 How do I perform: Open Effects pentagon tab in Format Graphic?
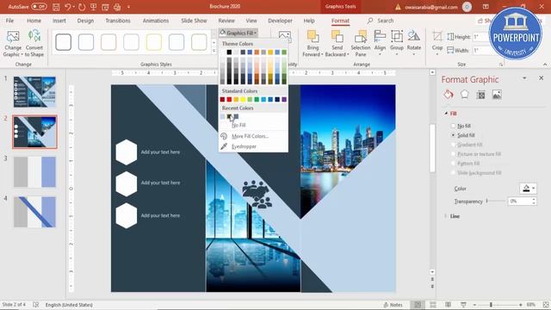(465, 95)
